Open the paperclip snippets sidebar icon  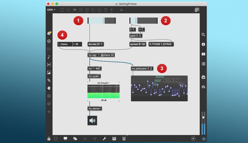tap(49, 80)
